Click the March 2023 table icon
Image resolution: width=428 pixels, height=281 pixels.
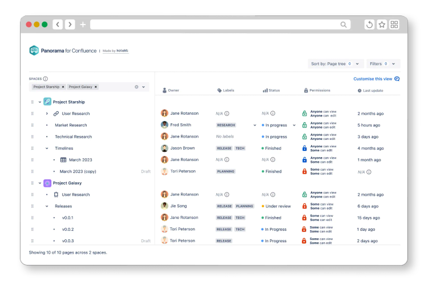[63, 160]
